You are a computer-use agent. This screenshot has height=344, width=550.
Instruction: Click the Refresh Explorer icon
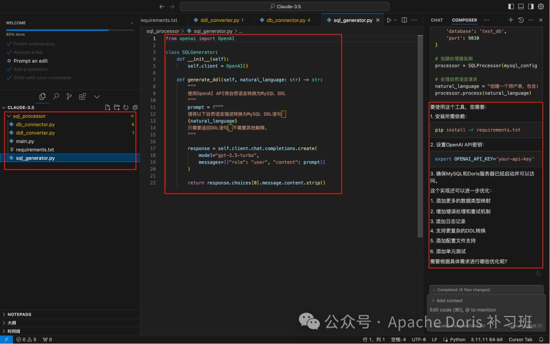coord(126,108)
